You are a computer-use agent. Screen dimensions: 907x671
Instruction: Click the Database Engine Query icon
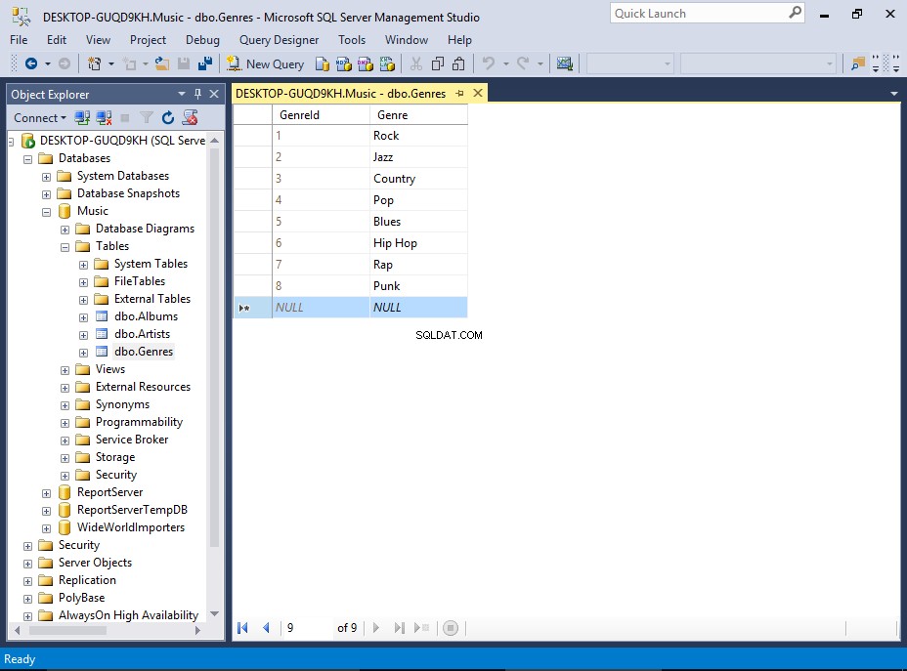tap(323, 63)
